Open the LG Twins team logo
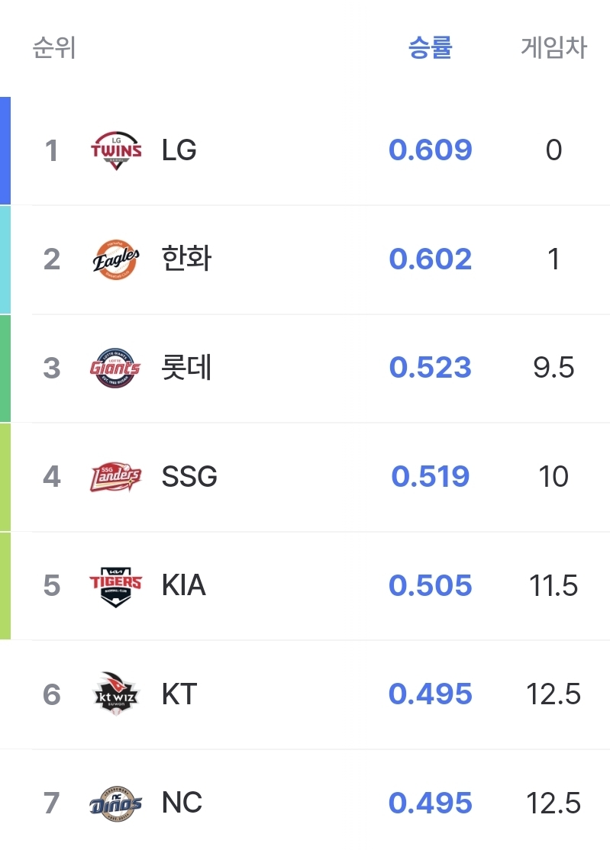This screenshot has height=850, width=610. [x=115, y=150]
